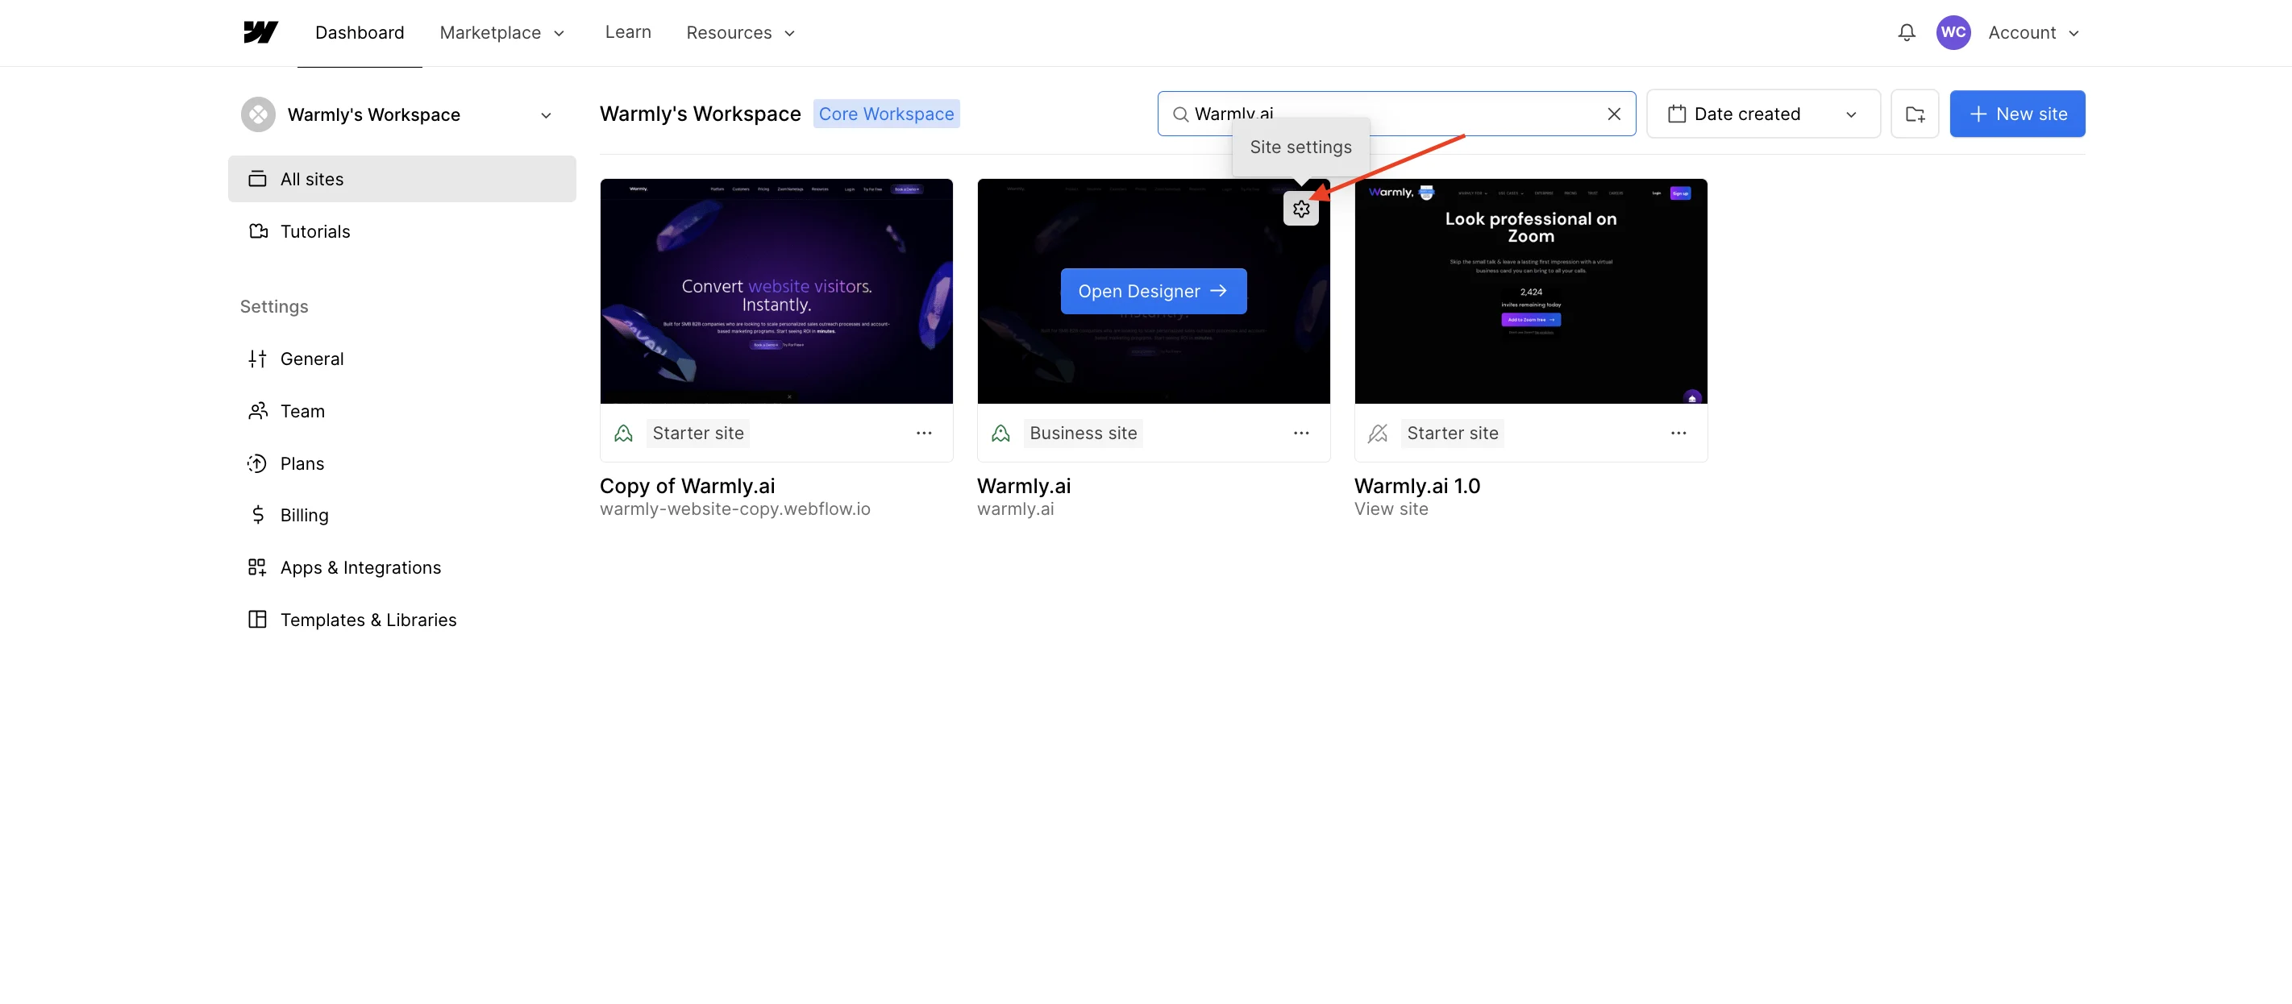Open Copy of Warmly.ai thumbnail
Screen dimensions: 2292x1004
click(x=776, y=291)
